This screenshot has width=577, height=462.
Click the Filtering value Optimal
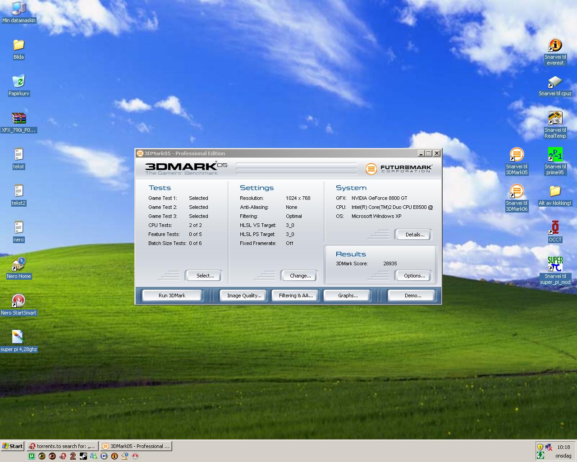coord(293,216)
